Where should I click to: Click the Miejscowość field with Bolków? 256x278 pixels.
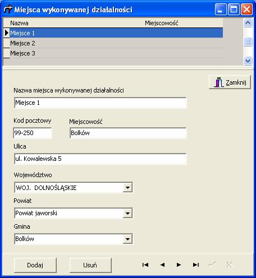tap(128, 133)
